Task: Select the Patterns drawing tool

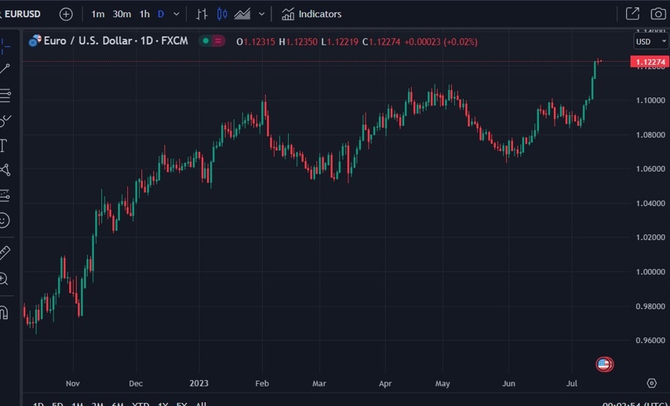Action: coord(4,170)
